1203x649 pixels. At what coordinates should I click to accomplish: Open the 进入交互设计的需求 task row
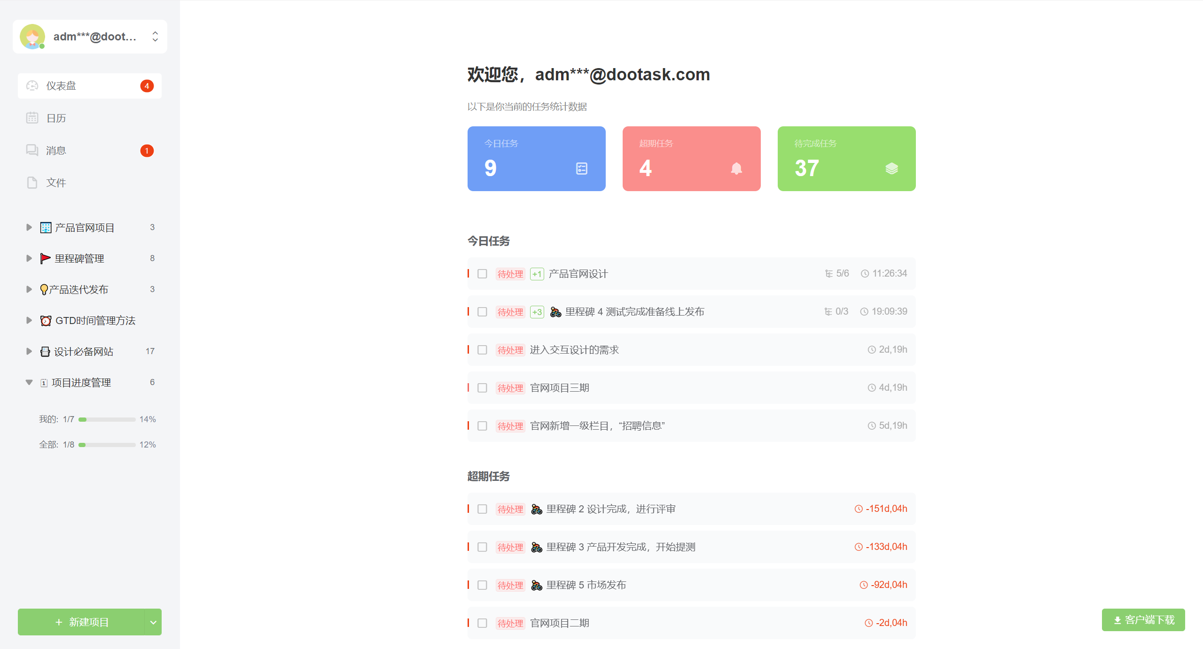(x=574, y=350)
